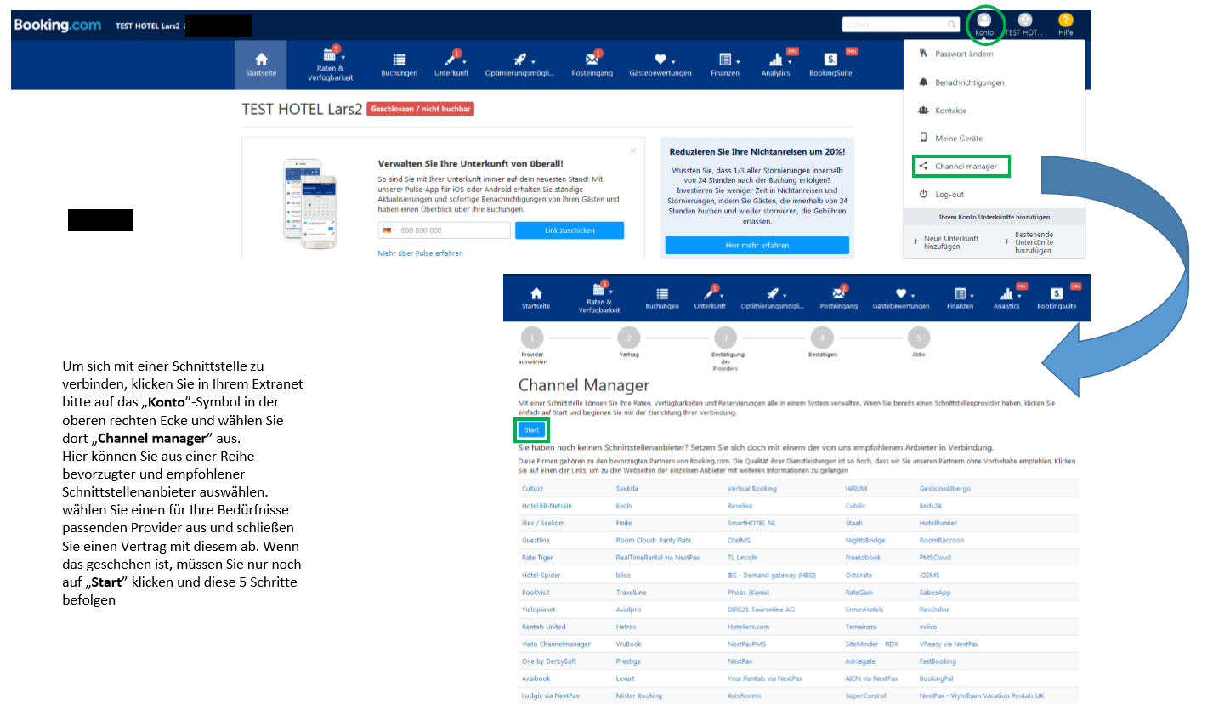Image resolution: width=1213 pixels, height=721 pixels.
Task: Click the Cultuzz provider link
Action: point(532,489)
